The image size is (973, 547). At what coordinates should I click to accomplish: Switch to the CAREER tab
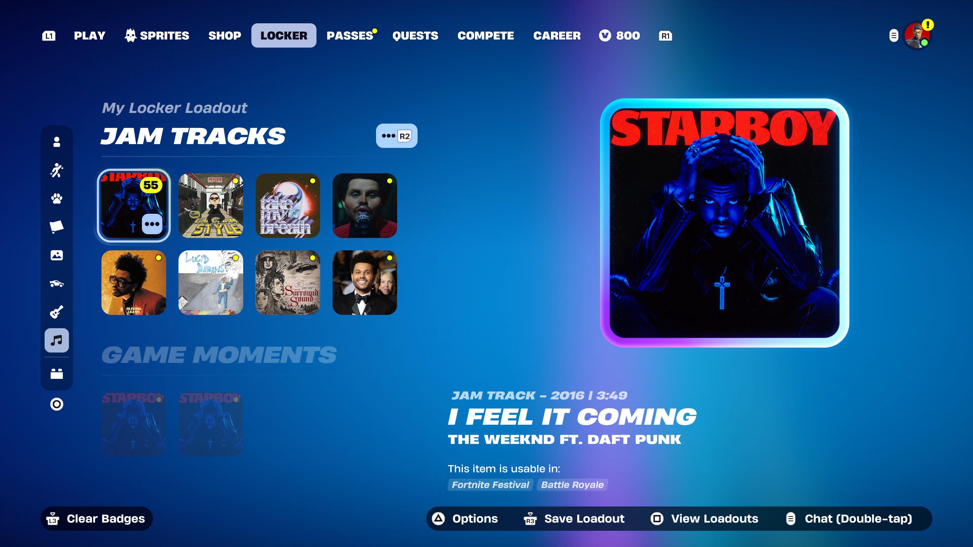click(557, 36)
